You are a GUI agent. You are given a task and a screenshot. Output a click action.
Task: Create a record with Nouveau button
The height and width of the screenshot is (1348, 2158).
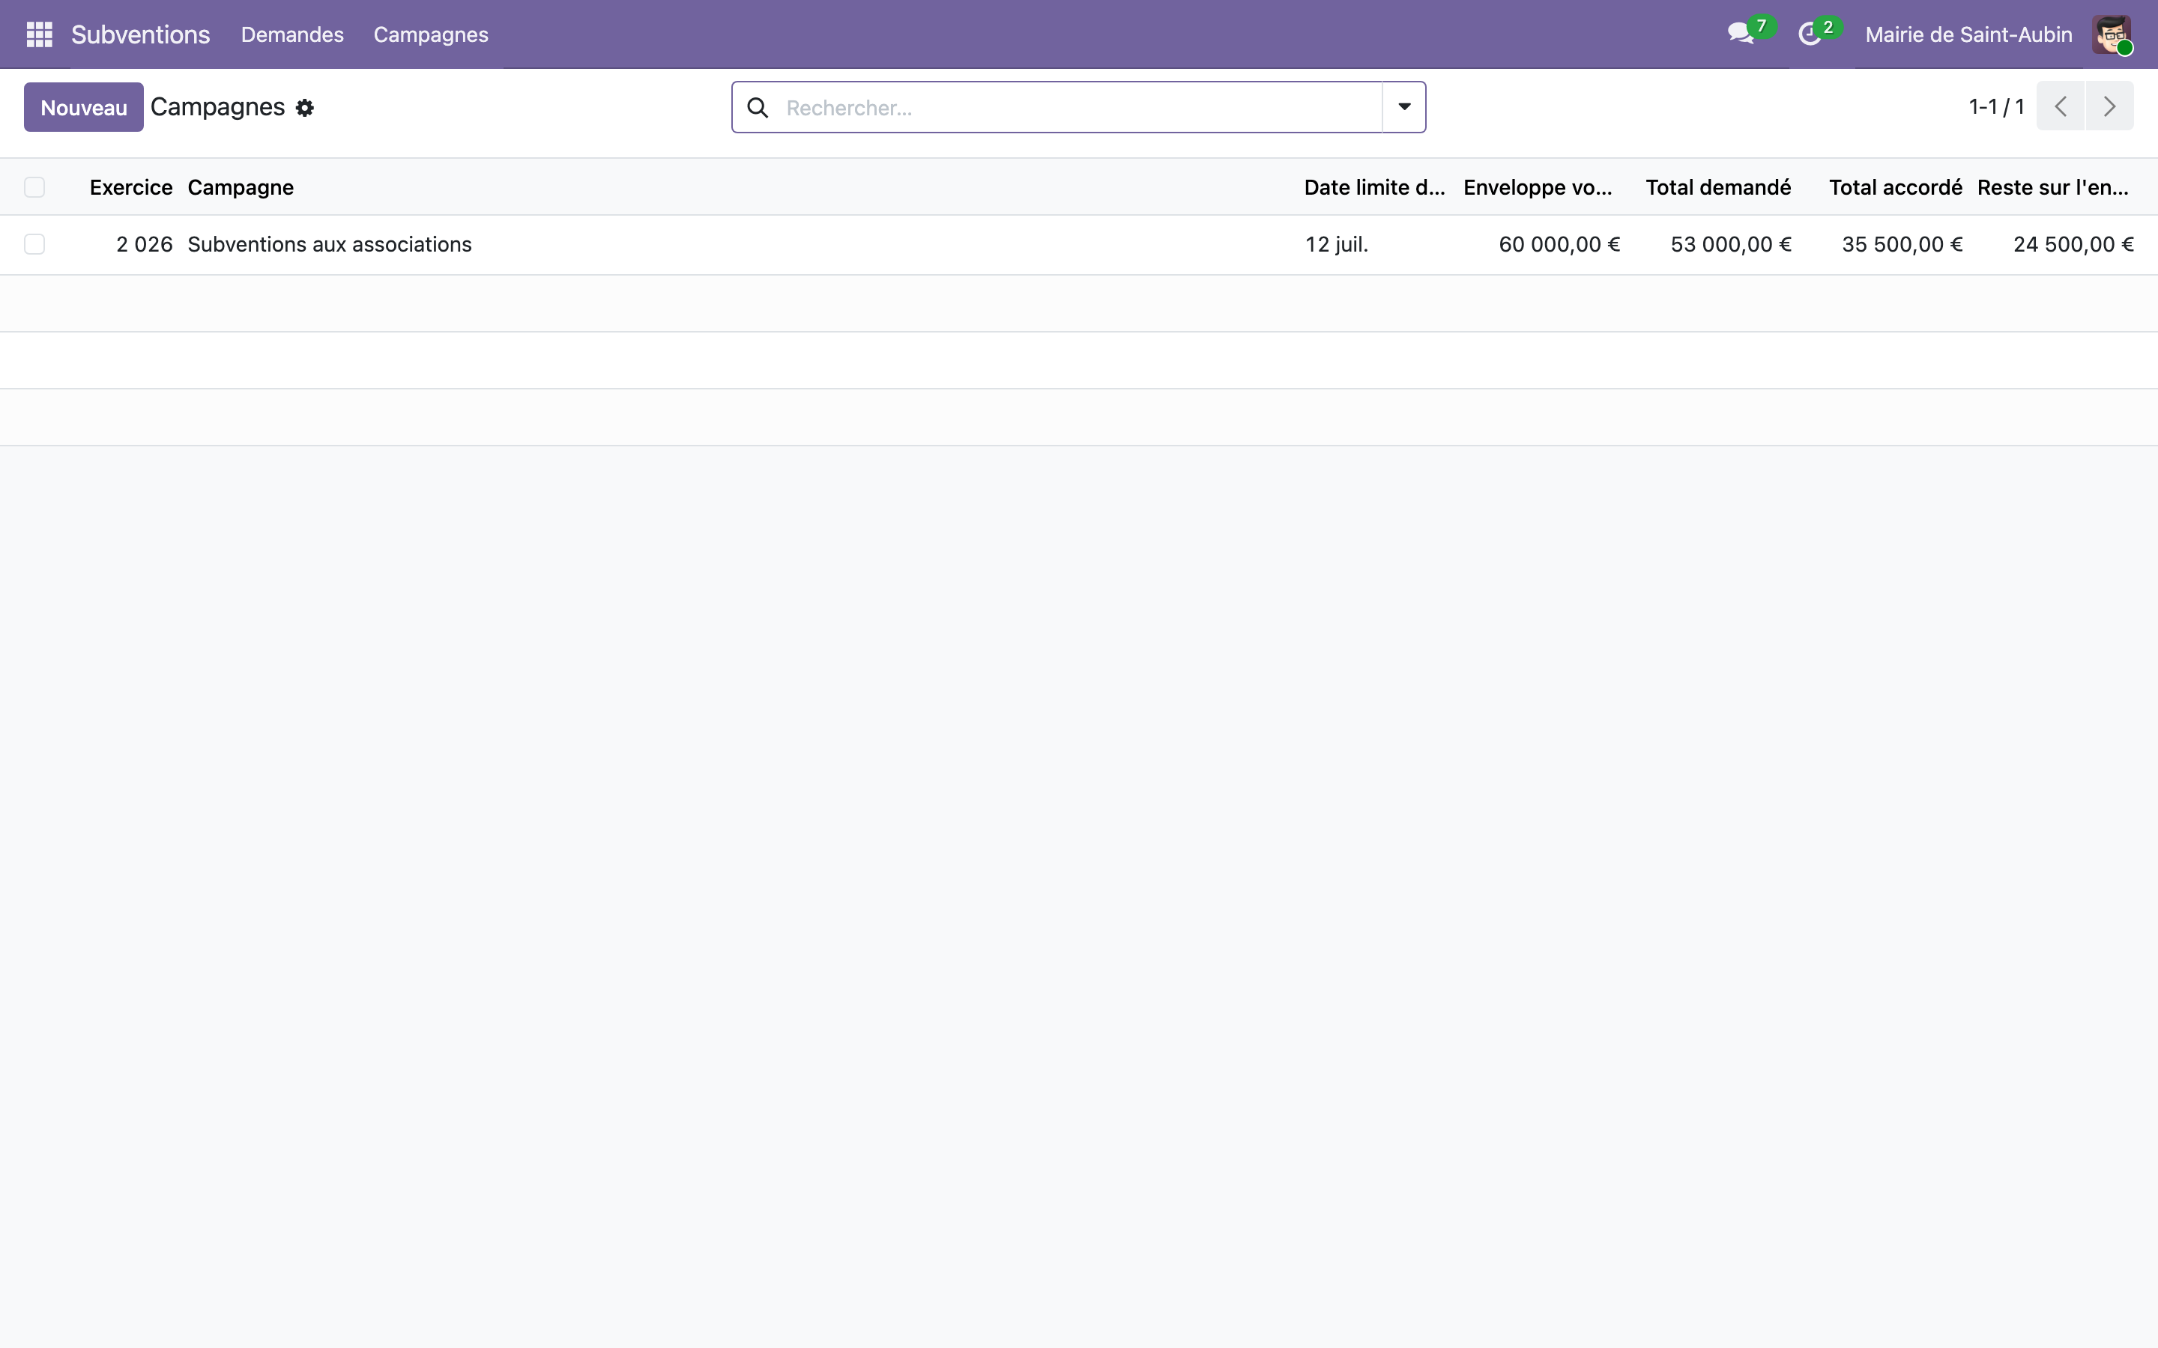(x=84, y=107)
